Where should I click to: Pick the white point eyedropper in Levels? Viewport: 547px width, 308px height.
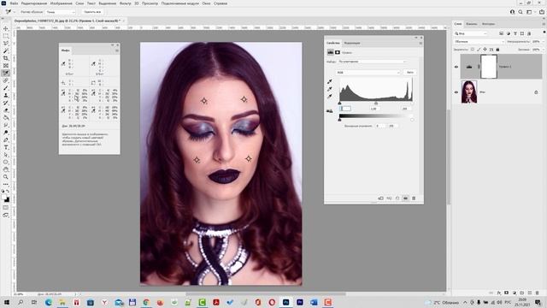(329, 97)
